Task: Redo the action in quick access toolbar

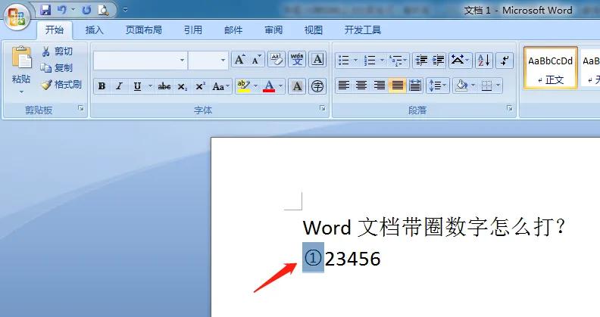Action: 86,10
